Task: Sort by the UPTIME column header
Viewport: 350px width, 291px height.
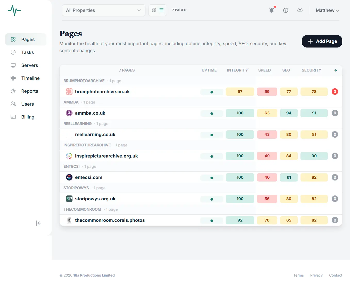Action: click(209, 70)
